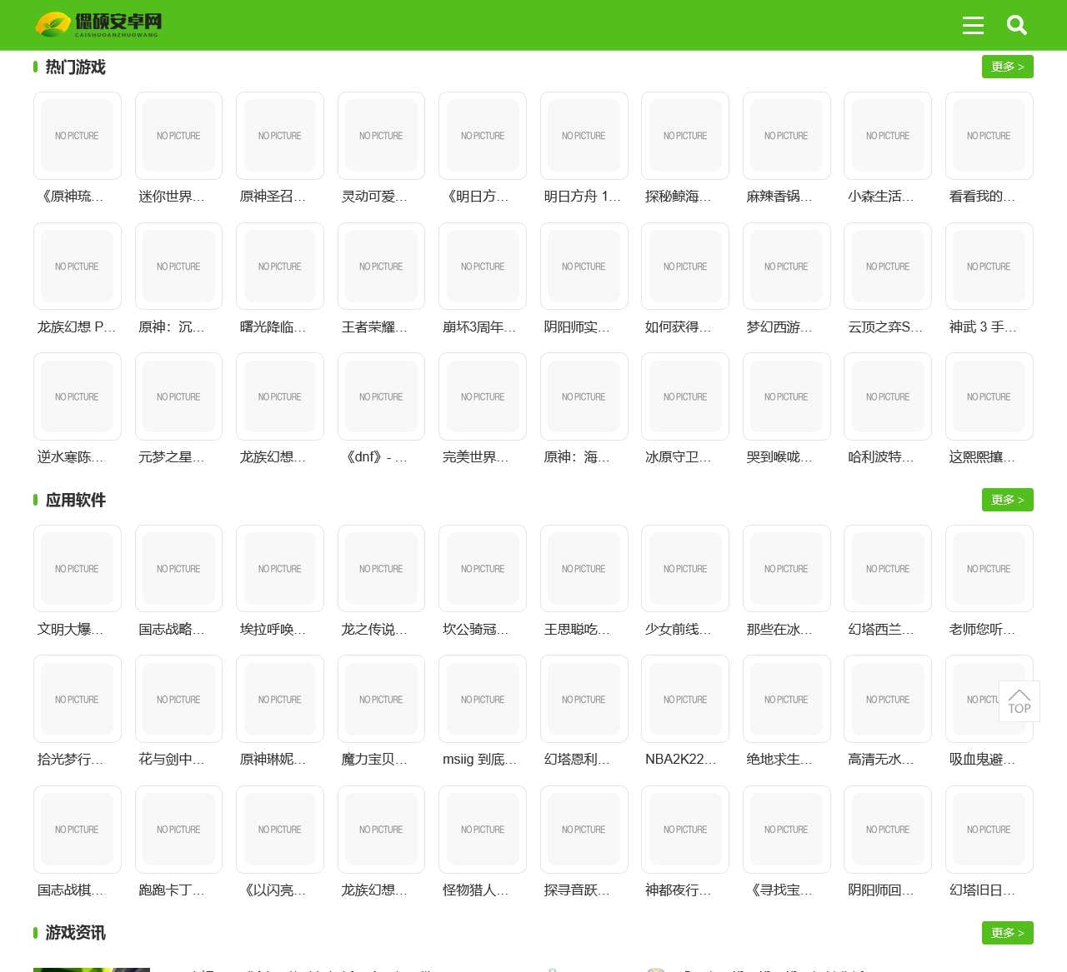Click the 麻辣香锅… title link
1067x972 pixels.
[x=779, y=197]
